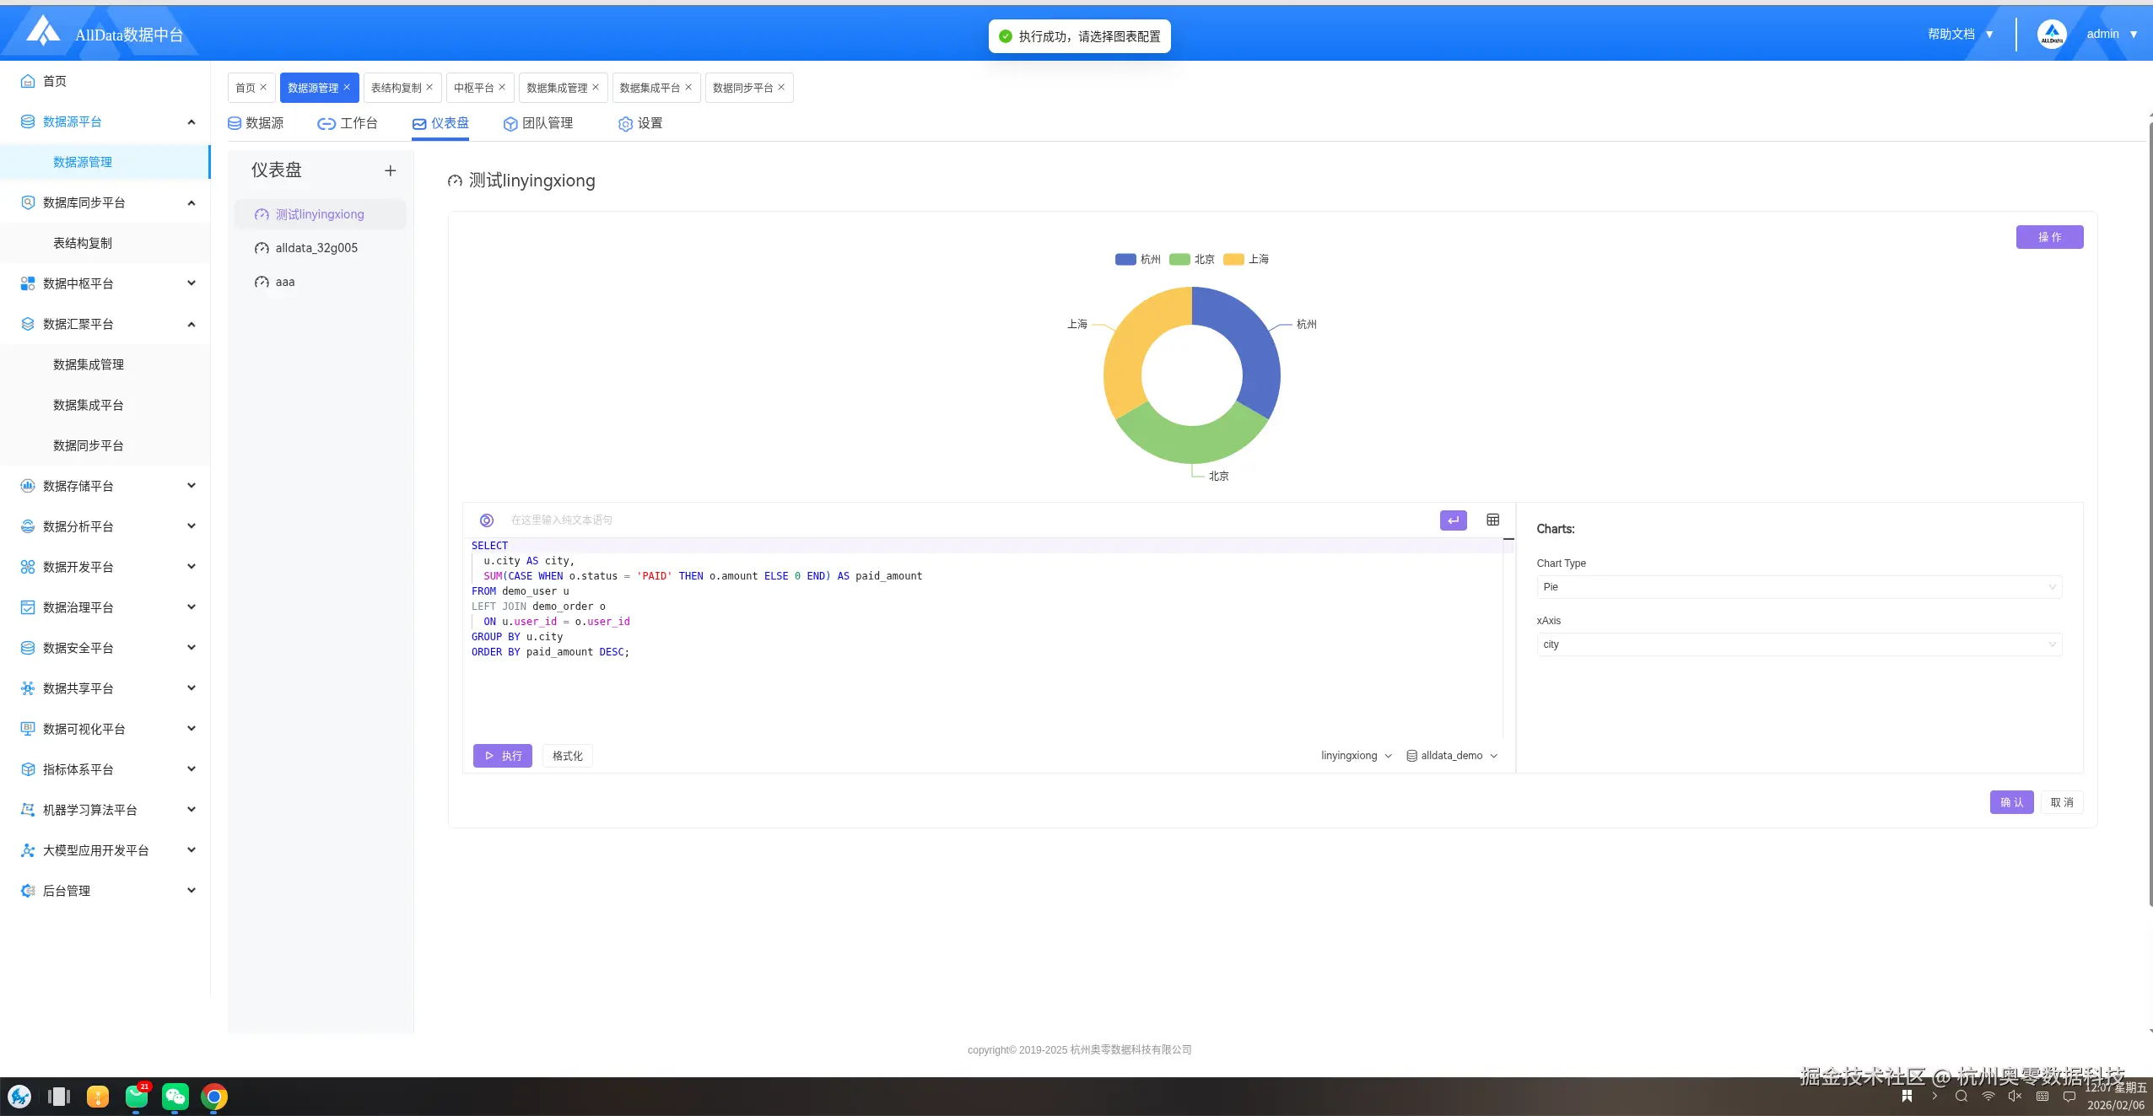Screen dimensions: 2153x1116
Task: Click the plus icon to add dashboard
Action: (390, 170)
